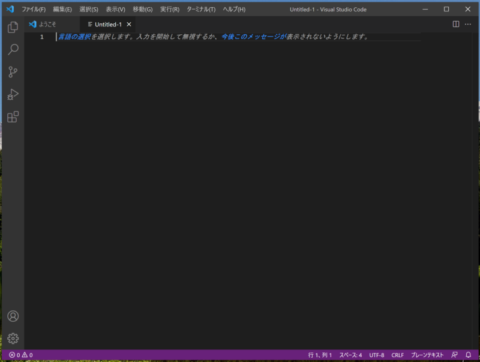
Task: Click the feedback icon in status bar
Action: 454,355
